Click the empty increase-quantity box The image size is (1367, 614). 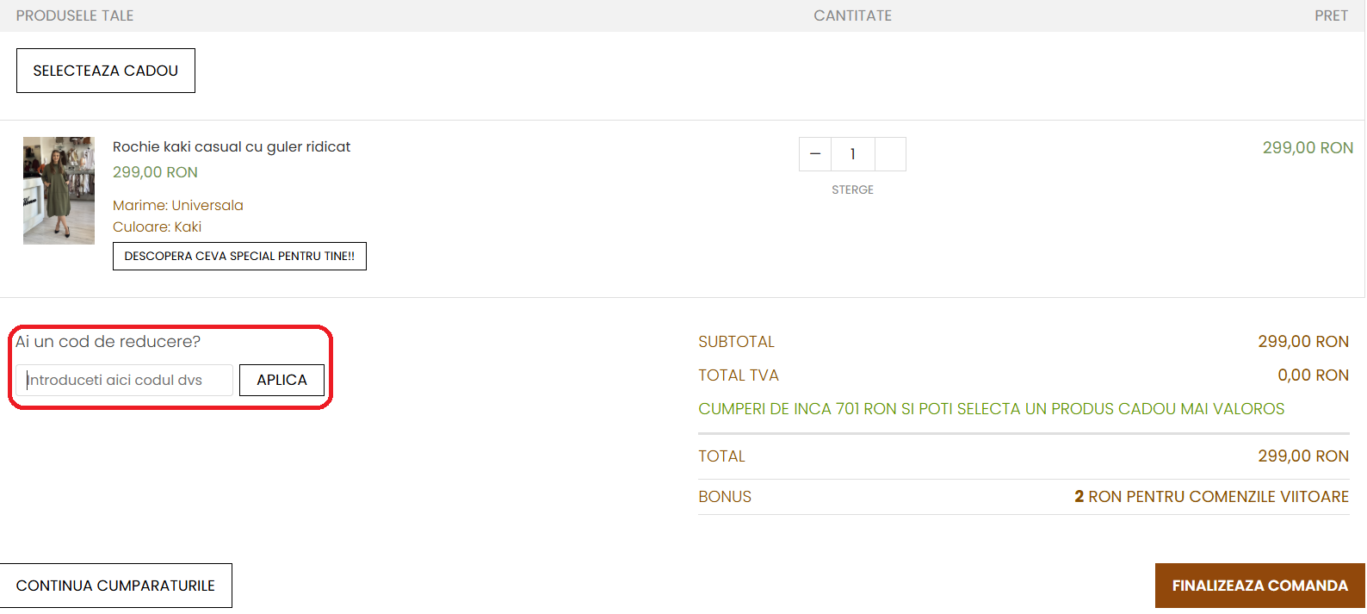pos(890,154)
